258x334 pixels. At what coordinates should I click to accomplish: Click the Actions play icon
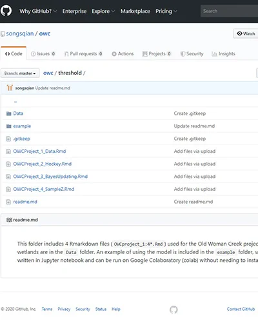114,54
